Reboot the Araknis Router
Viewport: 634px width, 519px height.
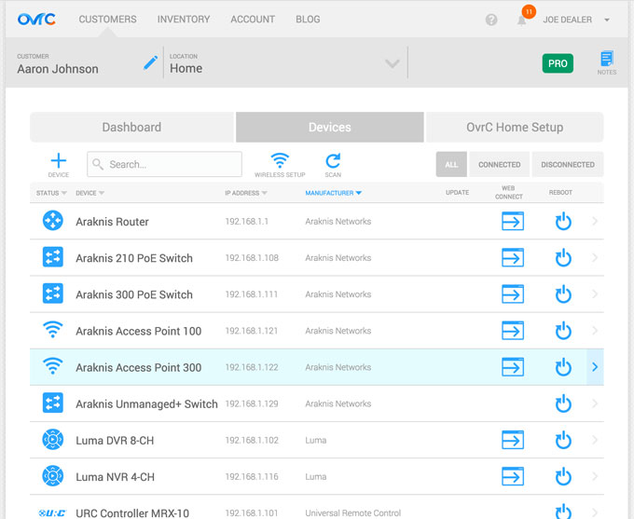(563, 222)
